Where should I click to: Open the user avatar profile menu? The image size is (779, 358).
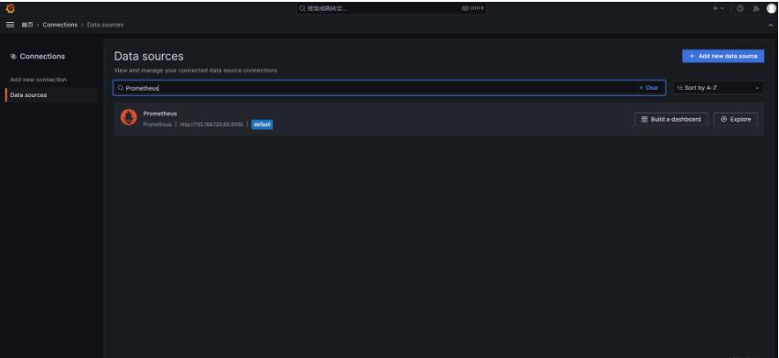coord(771,8)
